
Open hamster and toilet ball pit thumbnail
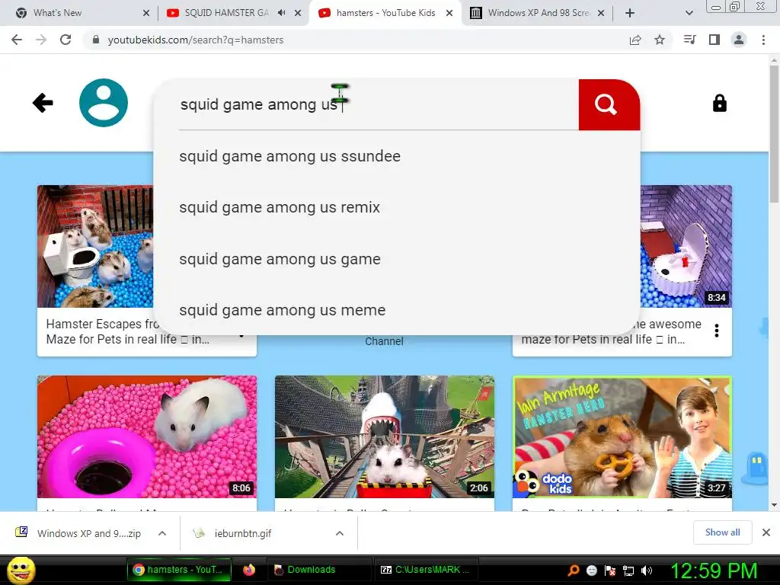pyautogui.click(x=95, y=246)
